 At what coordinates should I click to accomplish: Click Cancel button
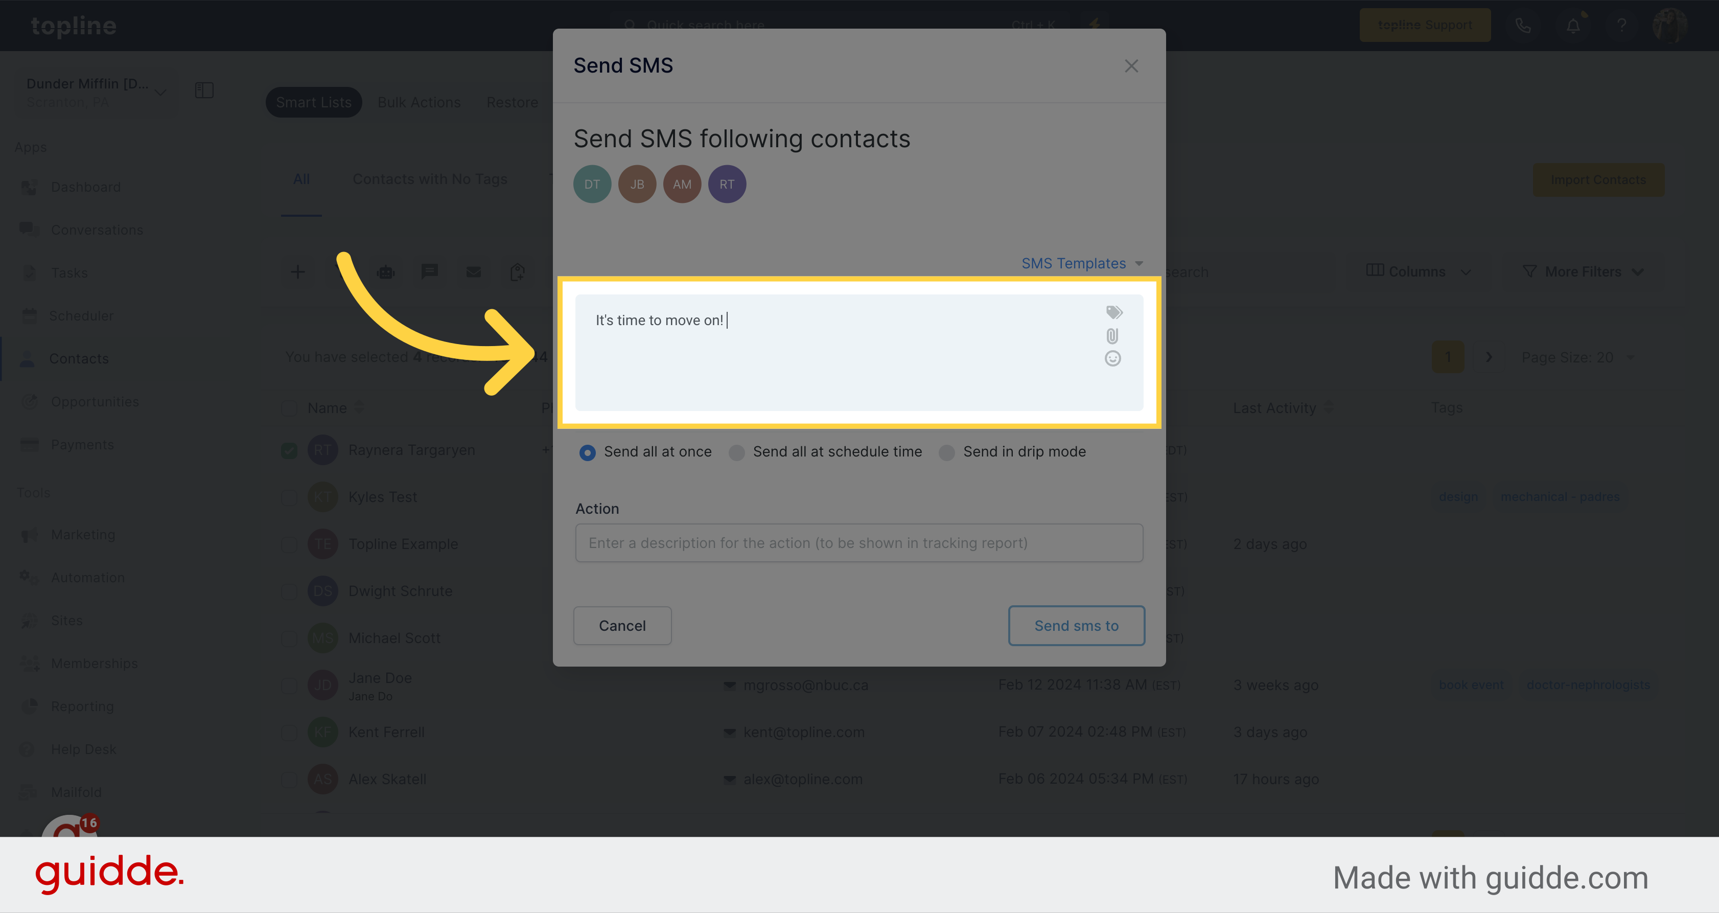point(622,624)
